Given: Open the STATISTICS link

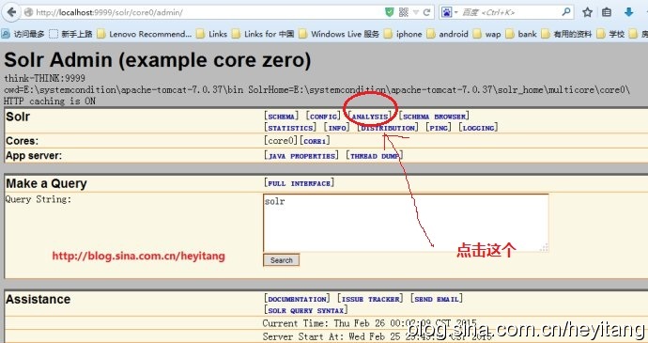Looking at the screenshot, I should click(290, 128).
